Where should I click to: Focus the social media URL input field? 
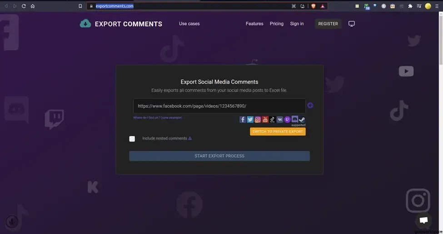point(219,106)
